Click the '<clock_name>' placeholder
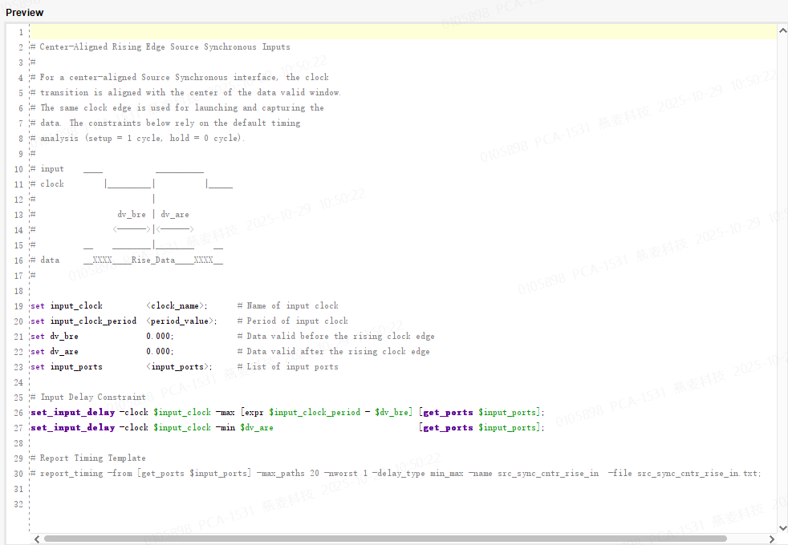 (x=176, y=305)
